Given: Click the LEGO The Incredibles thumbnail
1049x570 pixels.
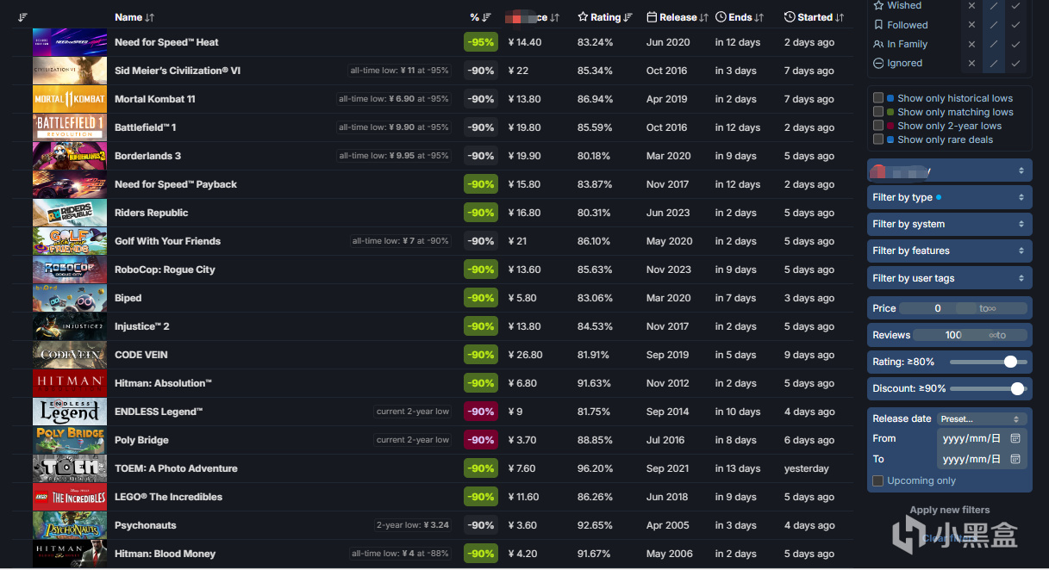Looking at the screenshot, I should pyautogui.click(x=70, y=497).
